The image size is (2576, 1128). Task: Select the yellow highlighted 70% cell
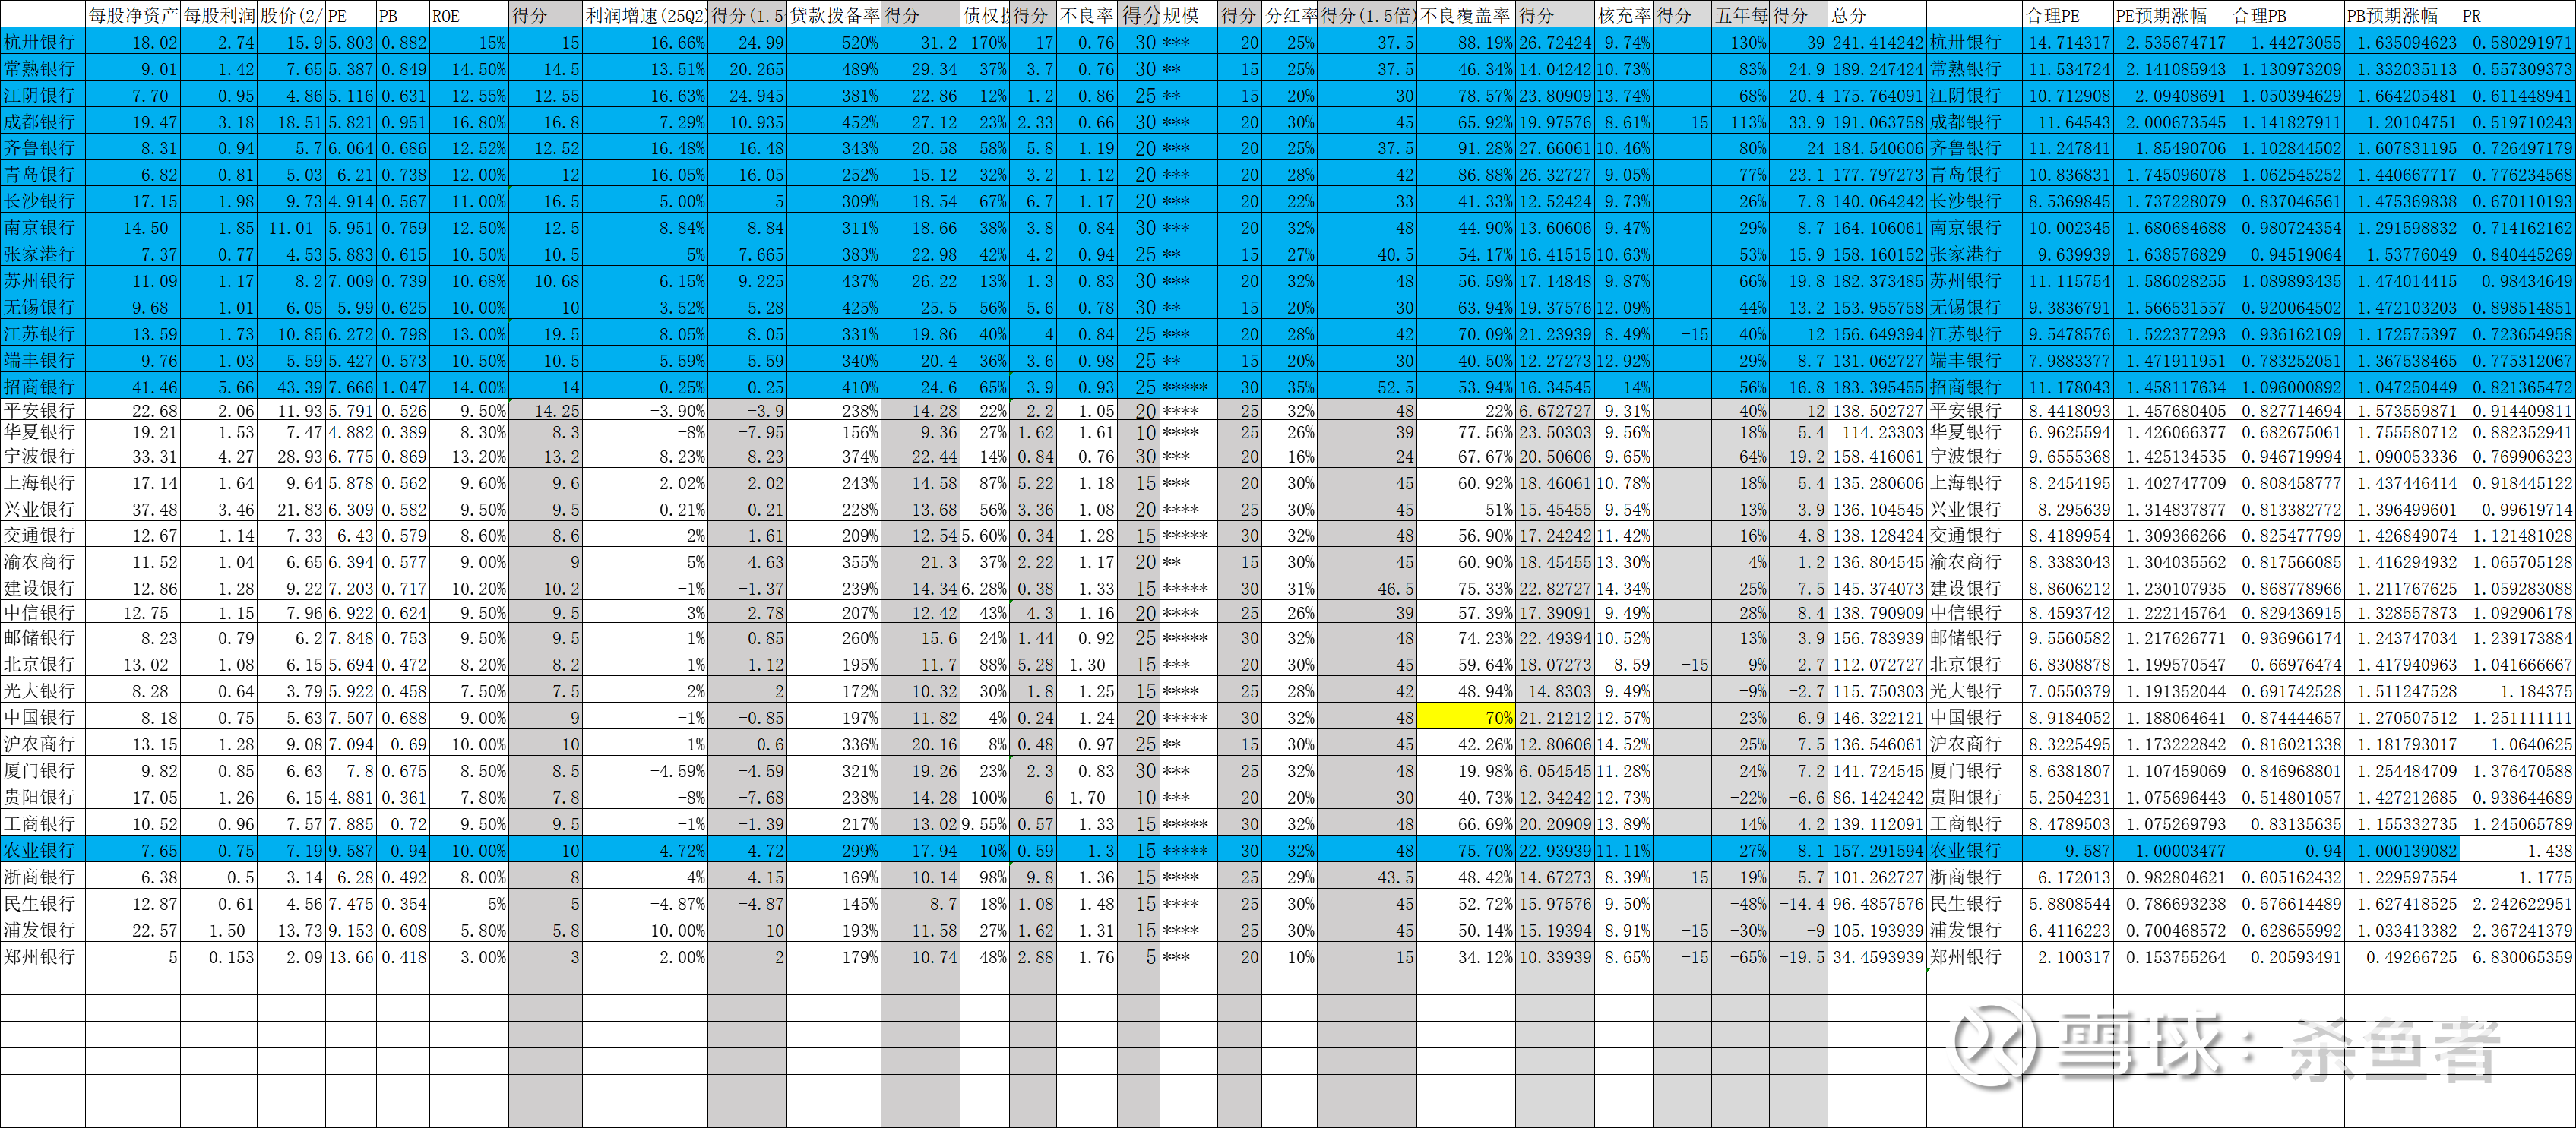(1466, 717)
